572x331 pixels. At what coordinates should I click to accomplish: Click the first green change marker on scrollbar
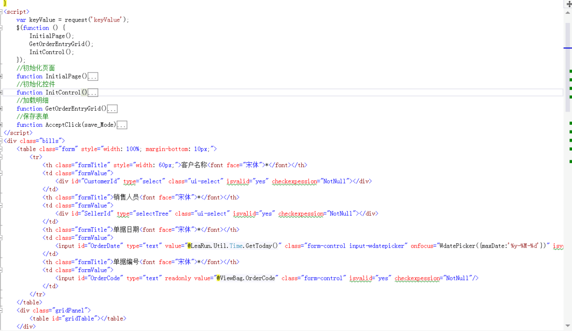[571, 71]
